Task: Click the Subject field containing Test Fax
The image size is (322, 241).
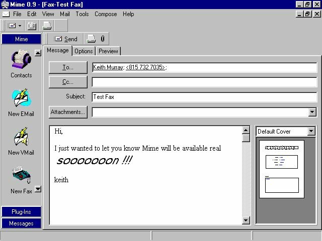Action: pyautogui.click(x=204, y=97)
